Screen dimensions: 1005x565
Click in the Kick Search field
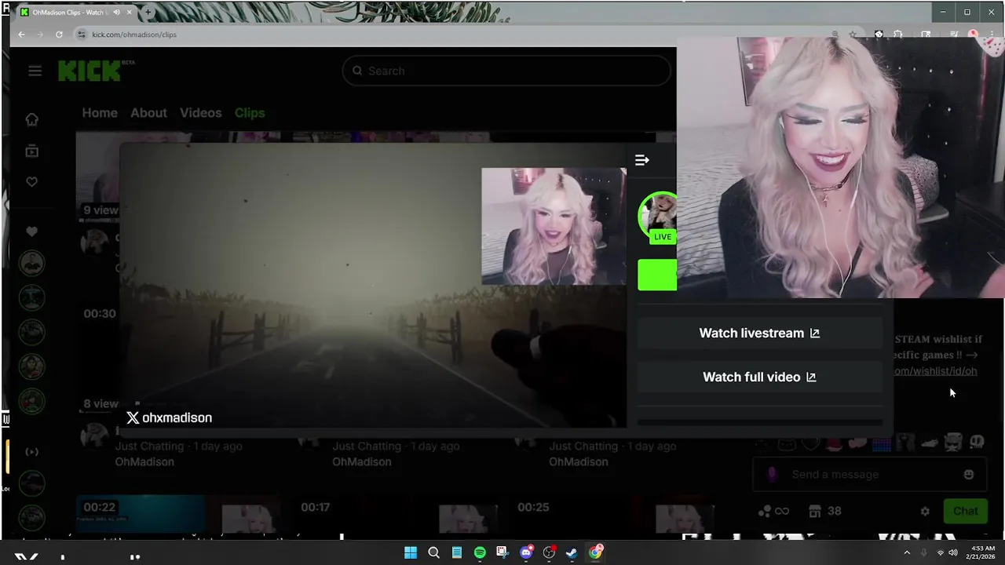point(506,71)
